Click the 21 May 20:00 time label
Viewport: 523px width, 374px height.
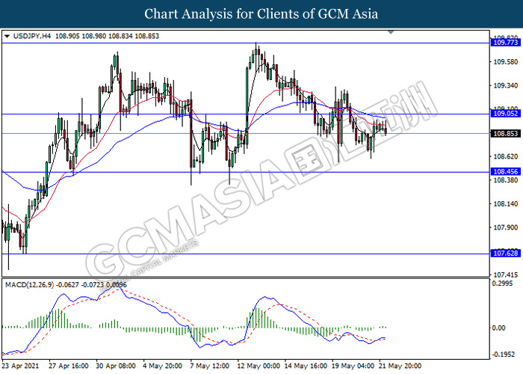click(400, 366)
